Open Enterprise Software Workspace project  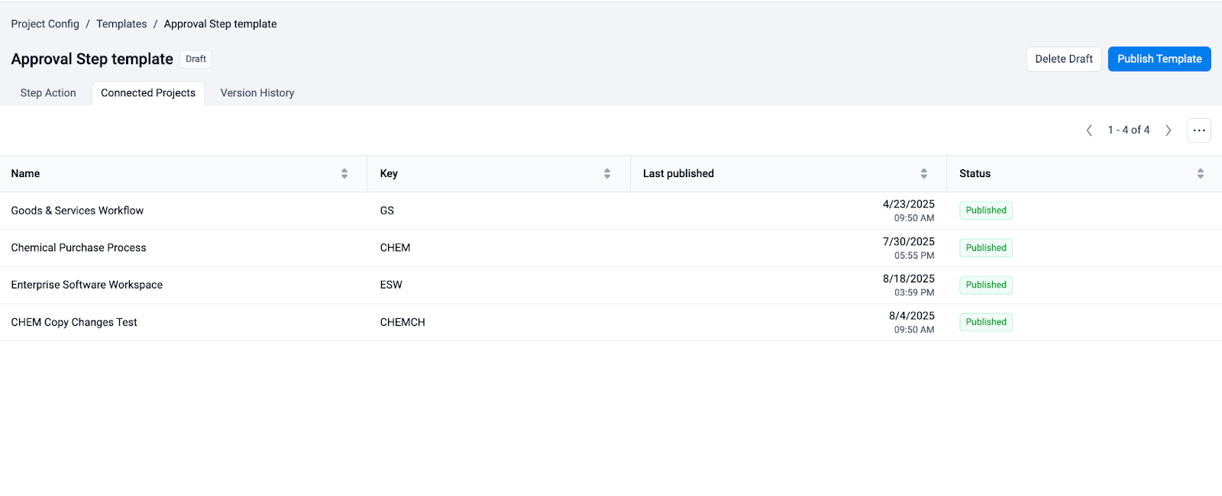pos(87,285)
